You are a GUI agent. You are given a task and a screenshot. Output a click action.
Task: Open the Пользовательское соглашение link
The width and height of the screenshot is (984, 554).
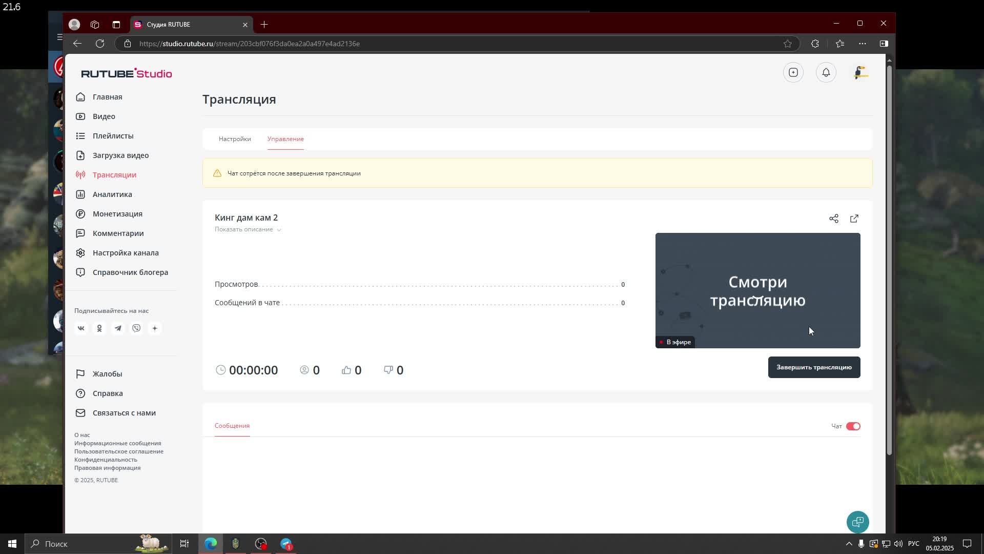pyautogui.click(x=119, y=451)
